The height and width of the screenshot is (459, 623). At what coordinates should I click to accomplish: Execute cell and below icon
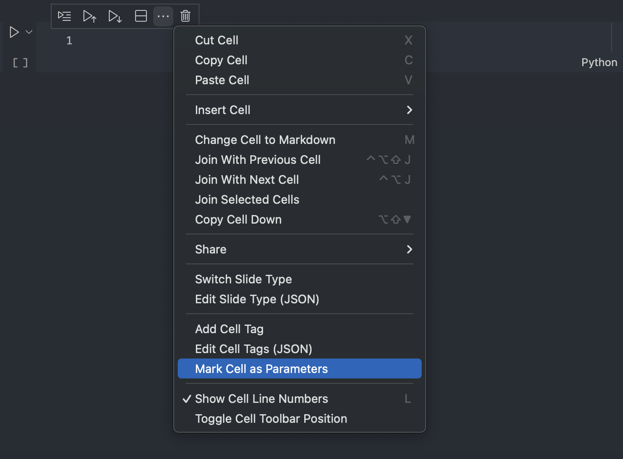115,16
